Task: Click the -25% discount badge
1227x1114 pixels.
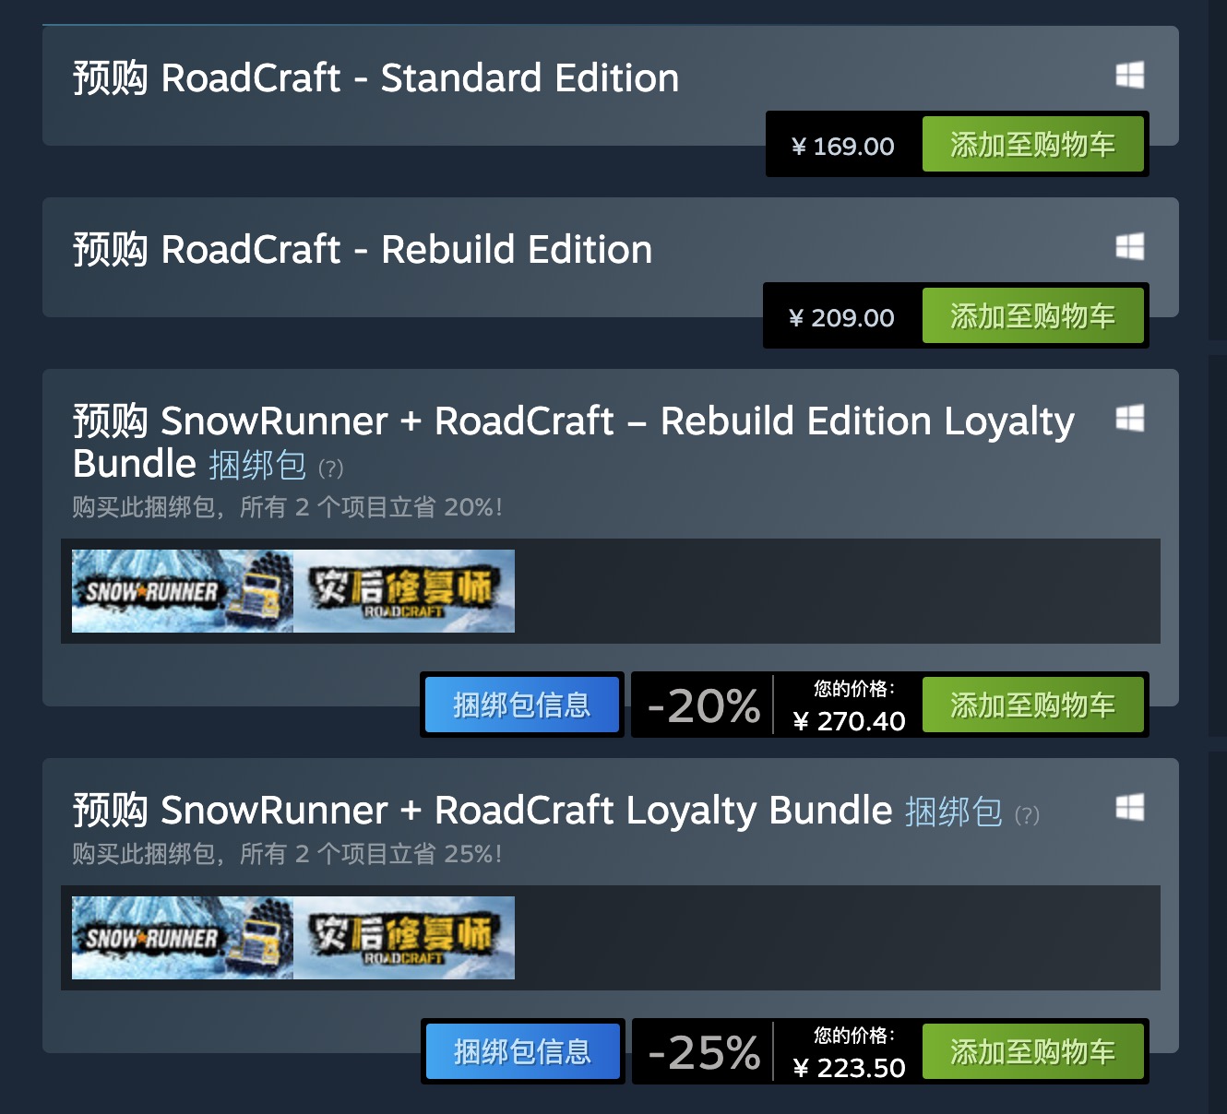Action: click(x=704, y=1052)
